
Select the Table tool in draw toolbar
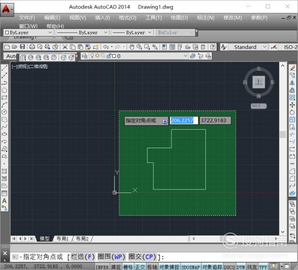point(4,193)
